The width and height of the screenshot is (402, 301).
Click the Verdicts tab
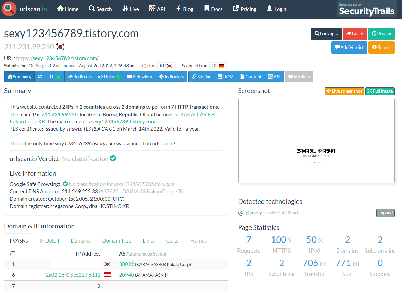299,77
